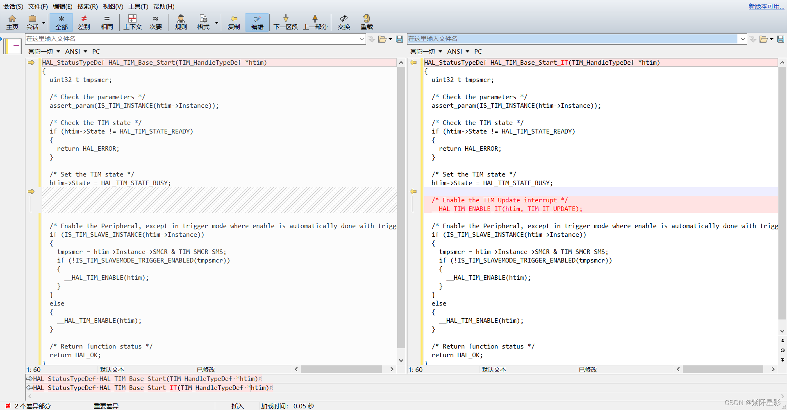This screenshot has width=787, height=410.
Task: Click left copy-to-right arrow at first line
Action: pyautogui.click(x=31, y=62)
